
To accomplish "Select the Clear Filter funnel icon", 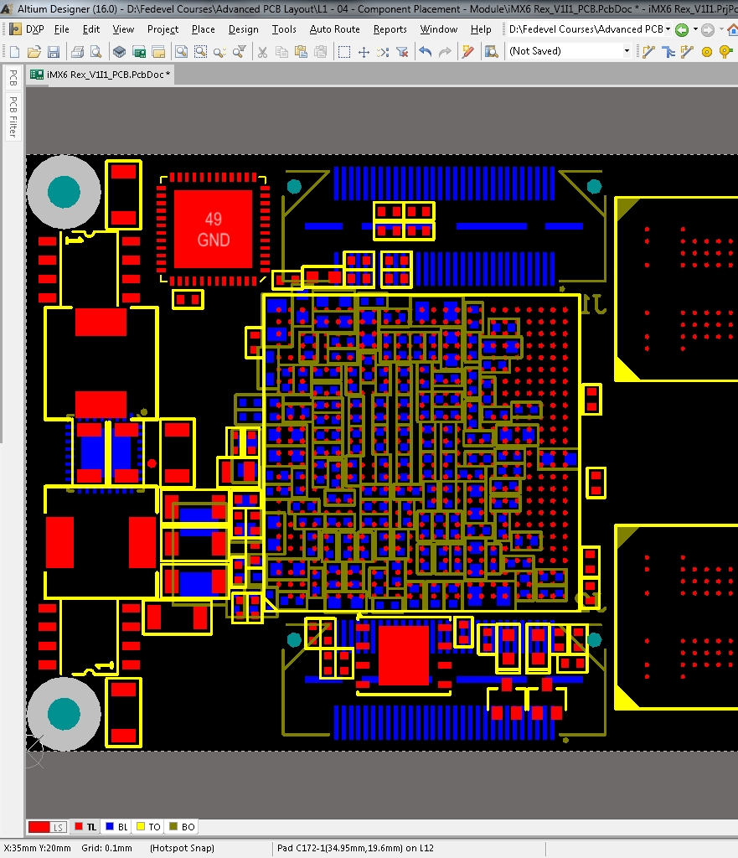I will tap(402, 52).
